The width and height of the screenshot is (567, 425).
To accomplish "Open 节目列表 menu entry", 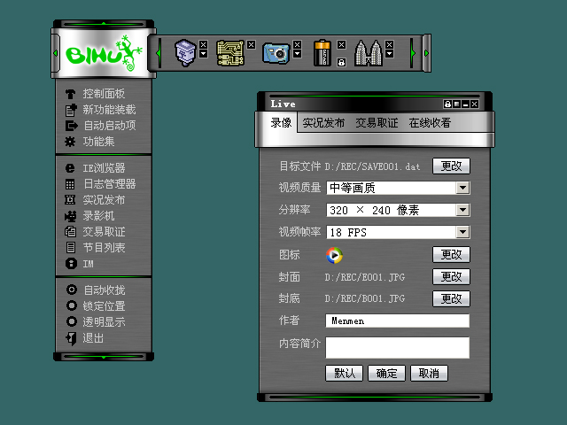I will pos(104,248).
